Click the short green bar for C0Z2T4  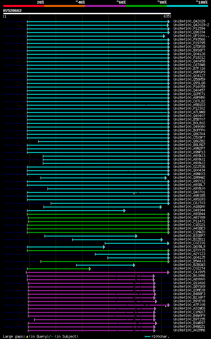59,269
